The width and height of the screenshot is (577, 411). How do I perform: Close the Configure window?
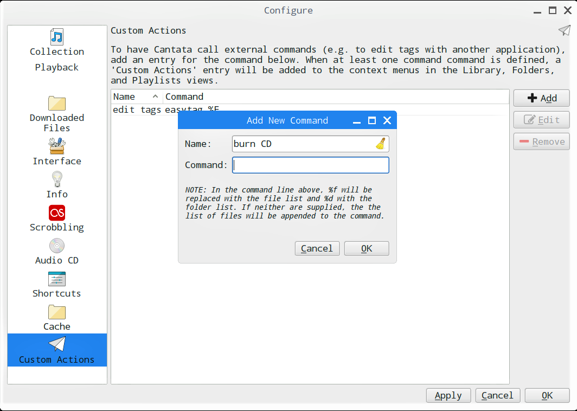pyautogui.click(x=568, y=10)
